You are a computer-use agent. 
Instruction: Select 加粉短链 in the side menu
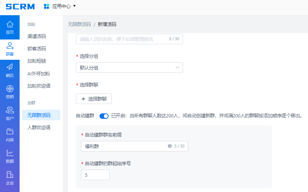37,61
